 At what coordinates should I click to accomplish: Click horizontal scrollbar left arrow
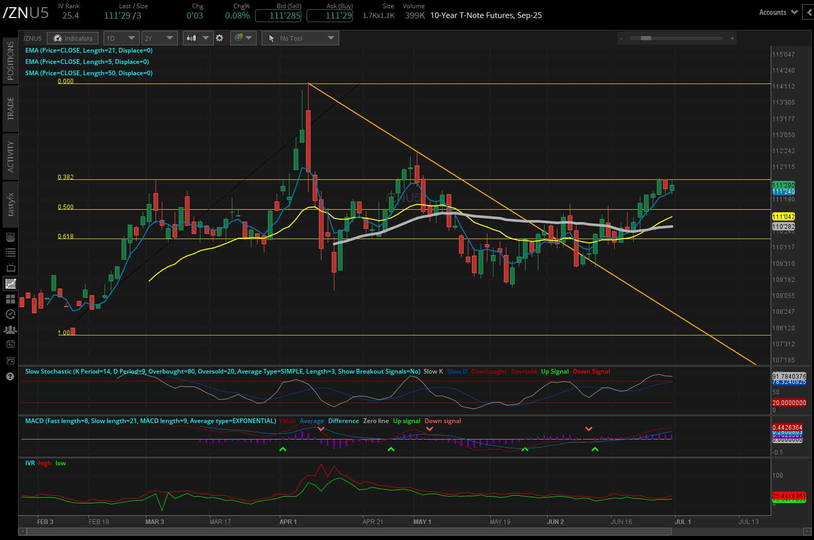click(22, 531)
